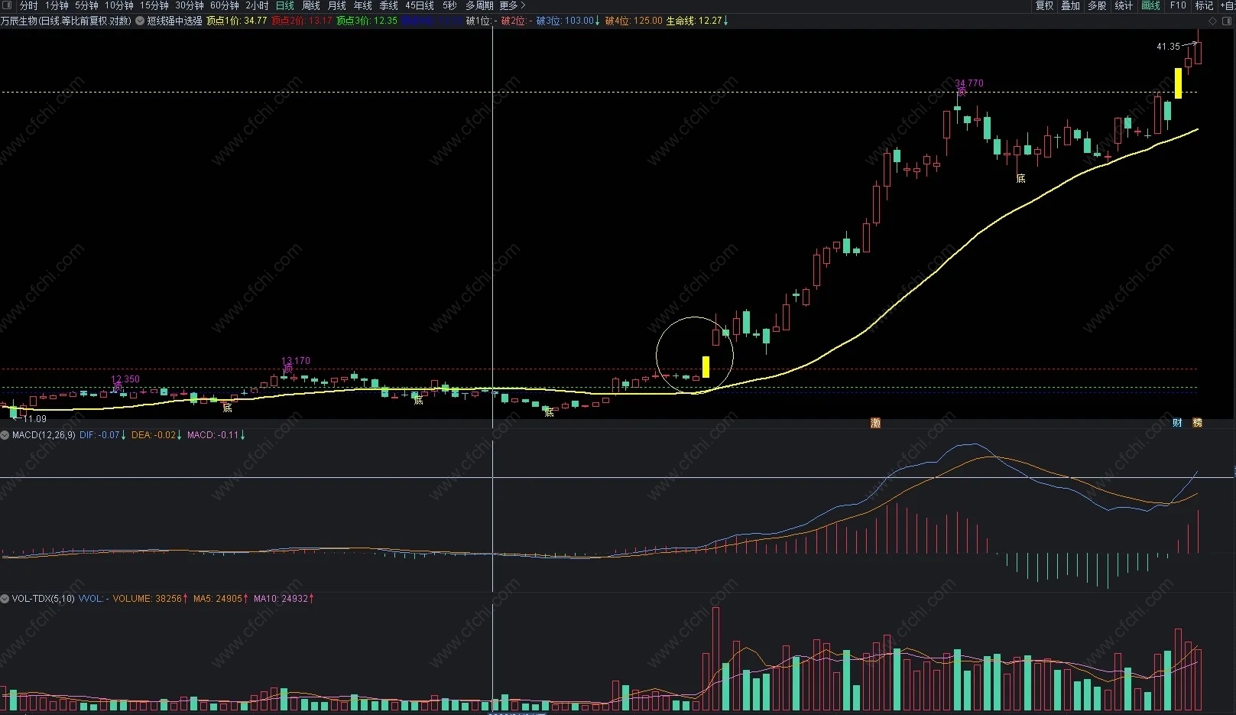The image size is (1236, 715).
Task: Switch to the 分时 intraday tab
Action: (x=28, y=5)
